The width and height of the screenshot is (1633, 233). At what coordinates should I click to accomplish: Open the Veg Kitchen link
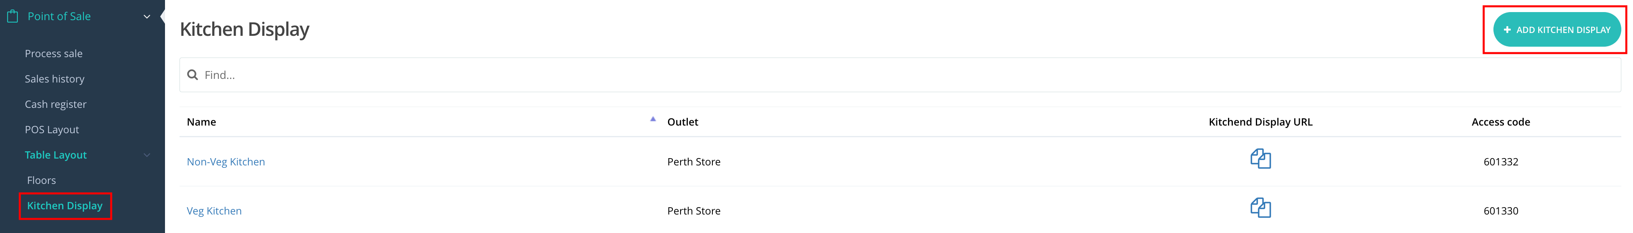point(214,211)
